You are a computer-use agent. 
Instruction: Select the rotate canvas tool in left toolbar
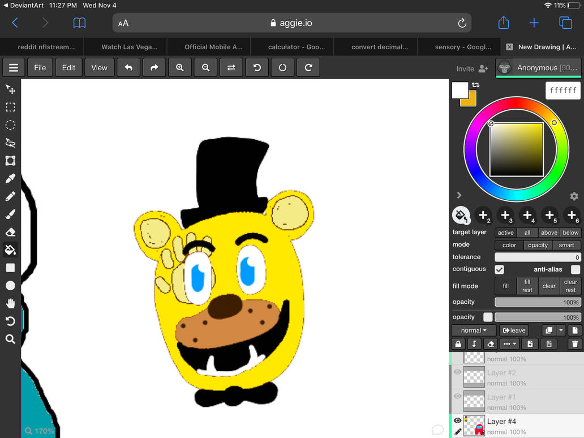coord(10,321)
